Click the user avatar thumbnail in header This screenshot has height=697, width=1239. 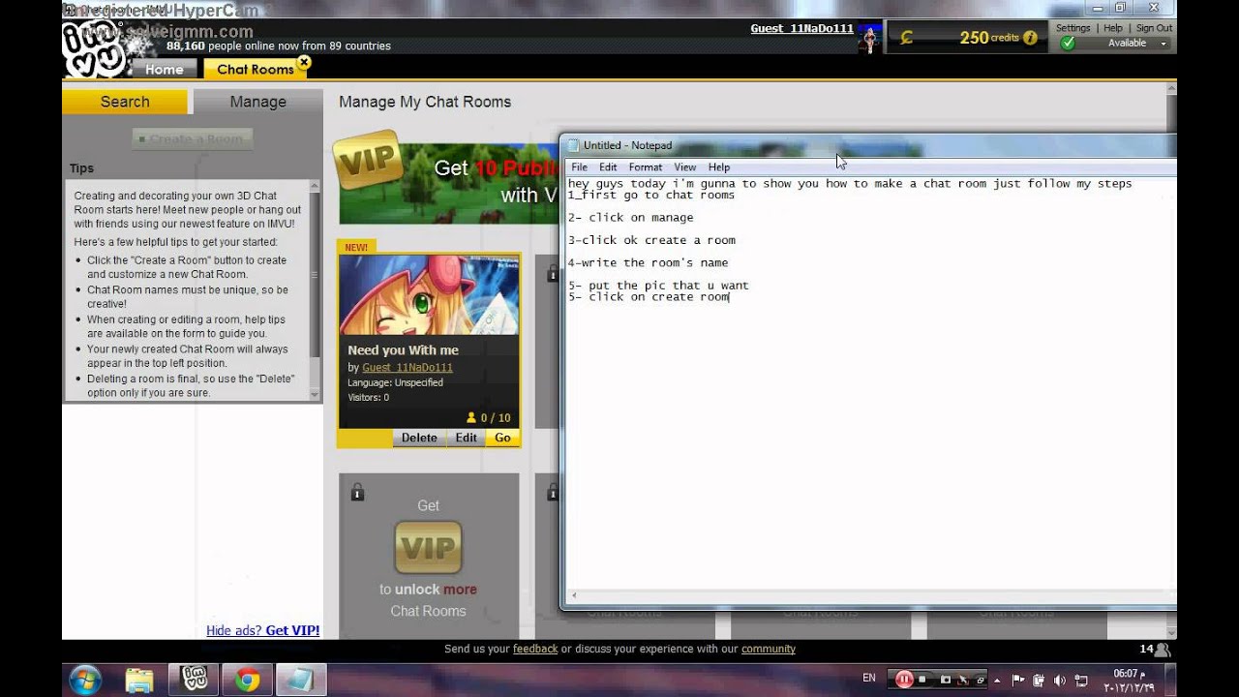[x=869, y=38]
